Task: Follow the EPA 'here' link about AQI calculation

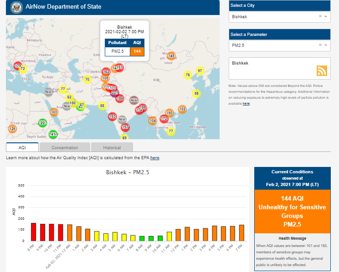Action: (x=155, y=158)
